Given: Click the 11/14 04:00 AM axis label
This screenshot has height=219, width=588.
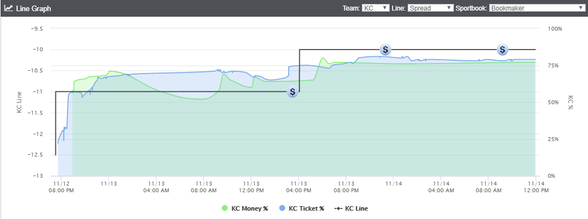Looking at the screenshot, I should pyautogui.click(x=441, y=187).
